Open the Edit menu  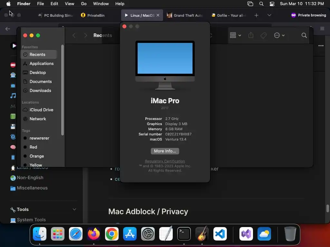[x=54, y=4]
